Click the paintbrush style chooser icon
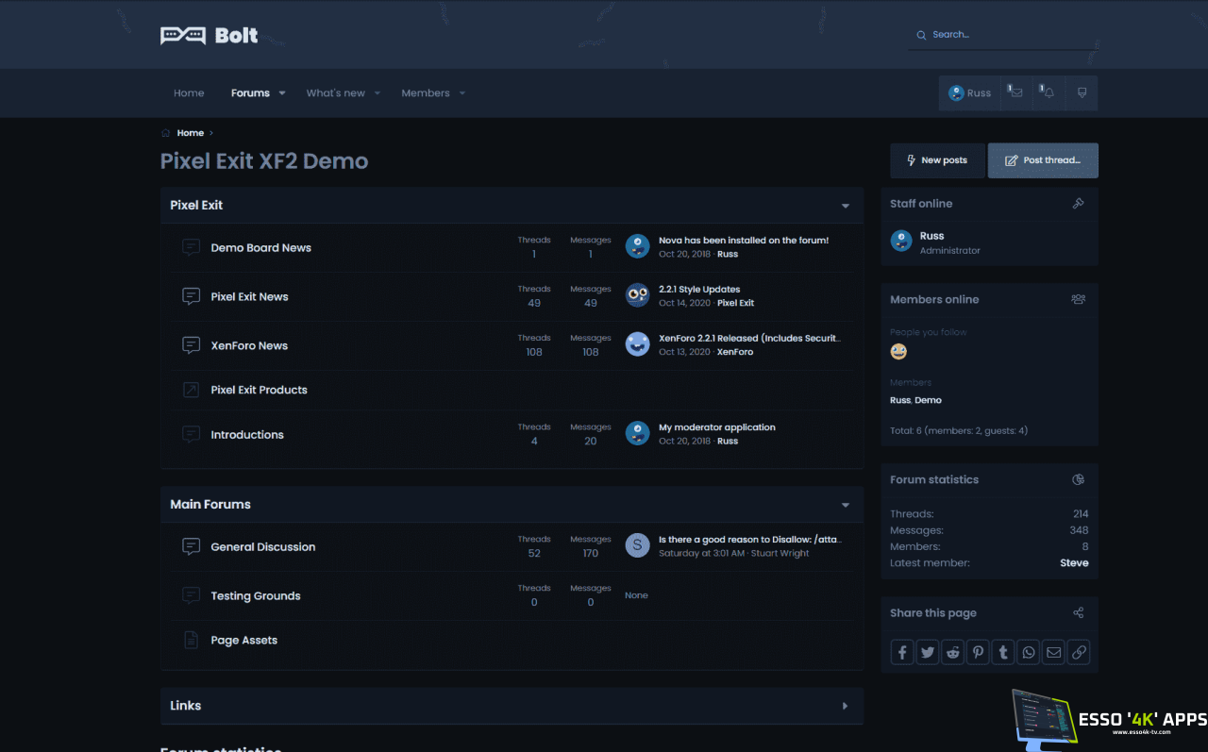Image resolution: width=1208 pixels, height=752 pixels. (x=1082, y=93)
